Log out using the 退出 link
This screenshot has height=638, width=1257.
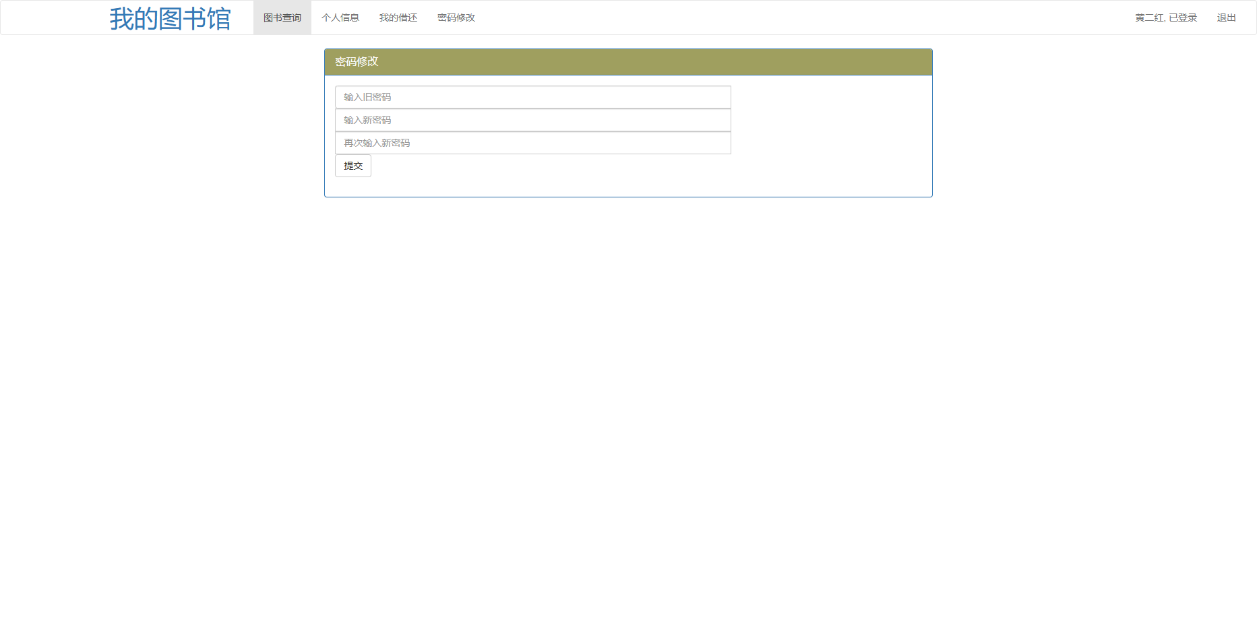[x=1226, y=18]
